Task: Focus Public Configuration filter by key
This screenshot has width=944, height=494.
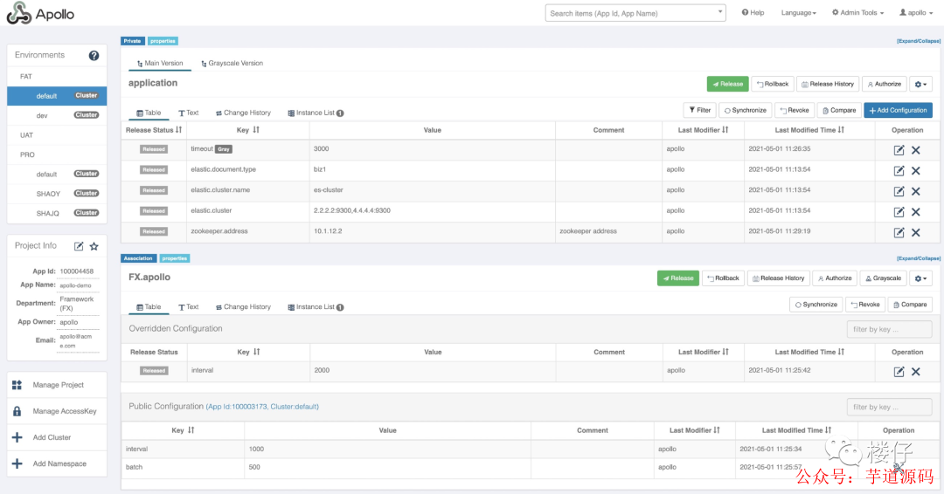Action: (889, 407)
